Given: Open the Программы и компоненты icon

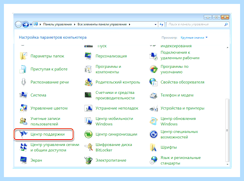Looking at the screenshot, I should (88, 69).
